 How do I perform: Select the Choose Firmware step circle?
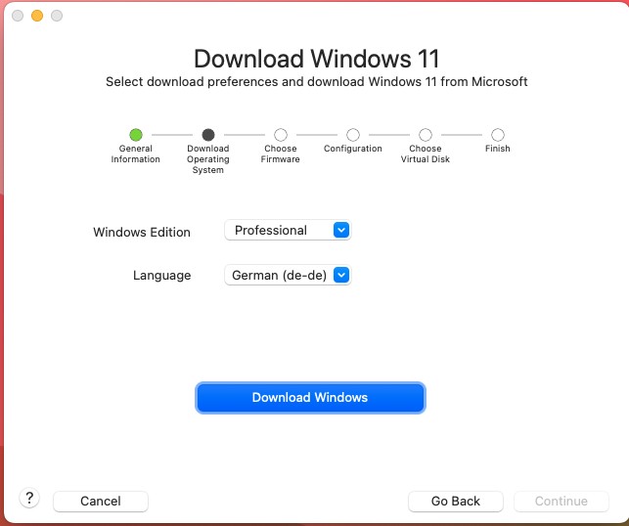point(281,135)
